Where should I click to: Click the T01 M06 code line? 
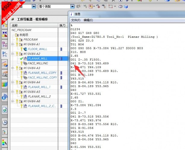[x=77, y=44]
